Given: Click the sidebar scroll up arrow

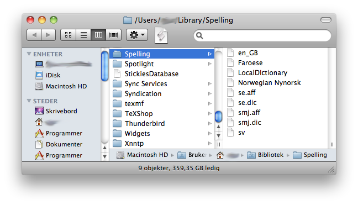Looking at the screenshot, I should coord(104,148).
